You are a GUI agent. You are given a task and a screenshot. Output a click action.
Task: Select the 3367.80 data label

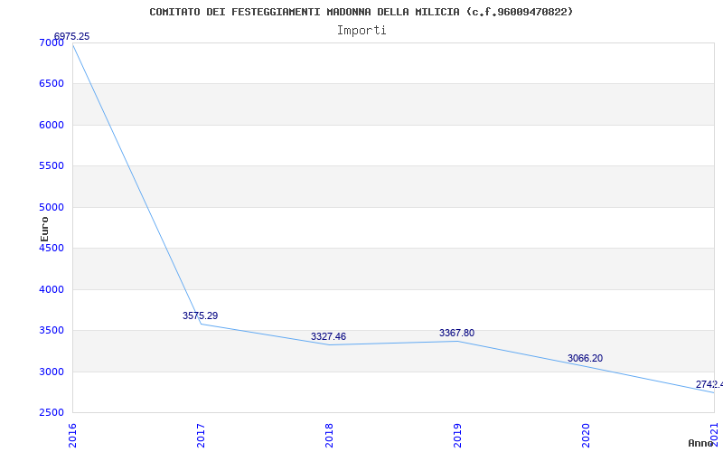point(456,333)
